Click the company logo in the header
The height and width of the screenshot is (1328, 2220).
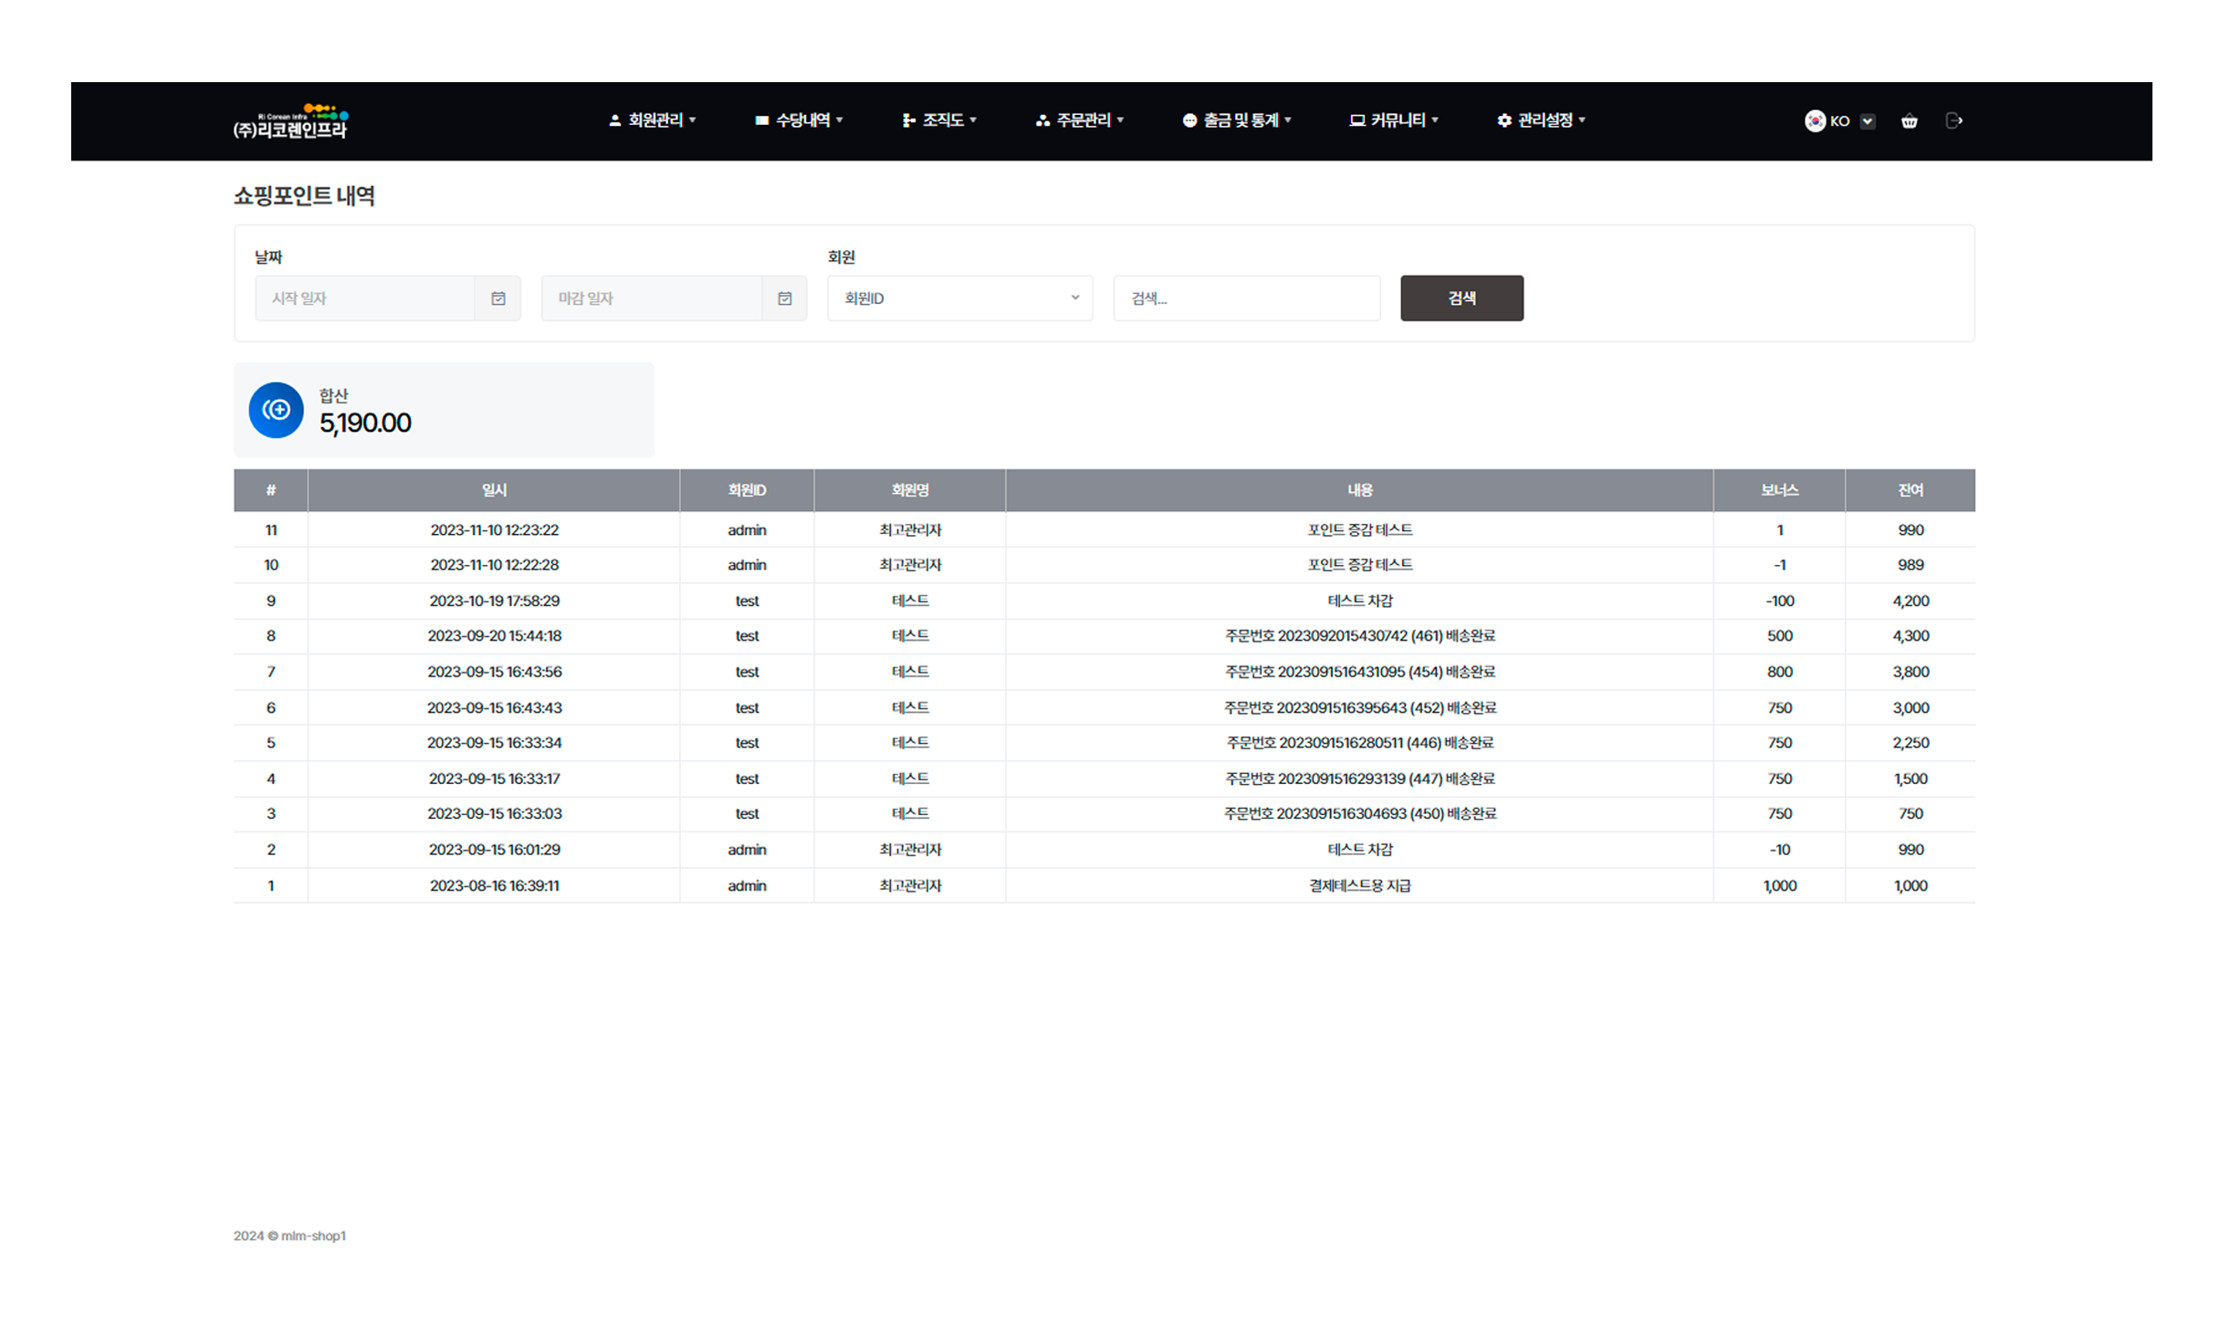click(290, 121)
